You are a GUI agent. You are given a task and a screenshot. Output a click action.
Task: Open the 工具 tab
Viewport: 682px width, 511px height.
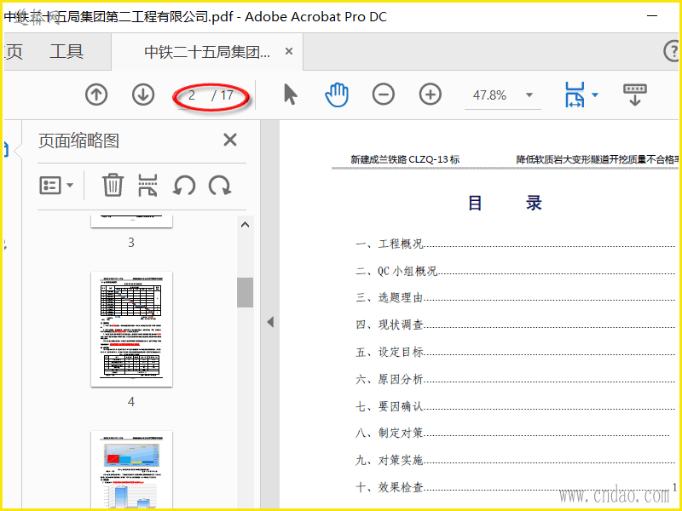tap(66, 51)
